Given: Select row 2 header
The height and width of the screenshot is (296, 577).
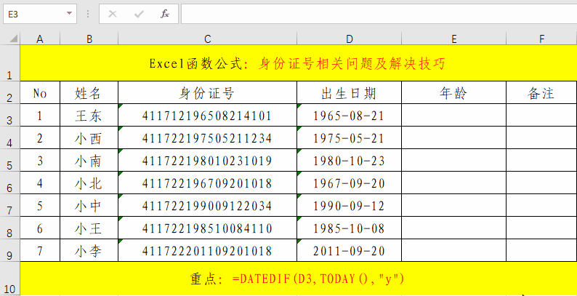Looking at the screenshot, I should pyautogui.click(x=10, y=92).
